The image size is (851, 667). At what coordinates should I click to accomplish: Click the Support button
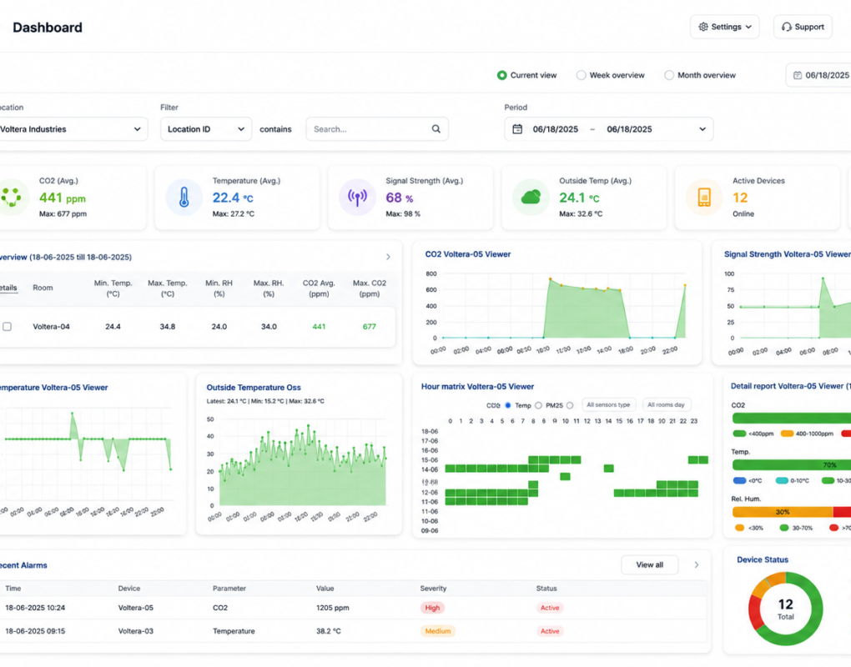(803, 27)
